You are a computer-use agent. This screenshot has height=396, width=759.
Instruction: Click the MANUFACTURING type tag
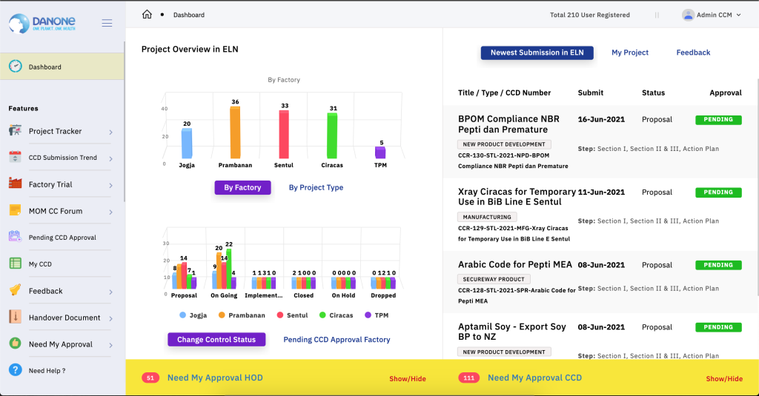(487, 217)
